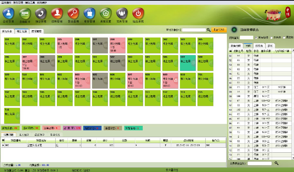Switch to the 所有手牌 tab
The height and width of the screenshot is (172, 294).
pyautogui.click(x=7, y=31)
